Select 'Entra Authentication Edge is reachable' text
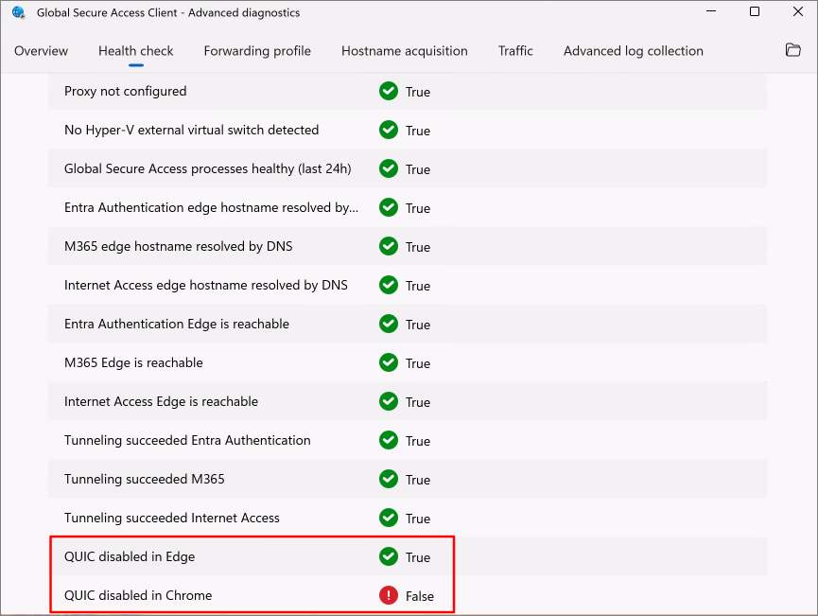The height and width of the screenshot is (616, 818). [x=176, y=325]
